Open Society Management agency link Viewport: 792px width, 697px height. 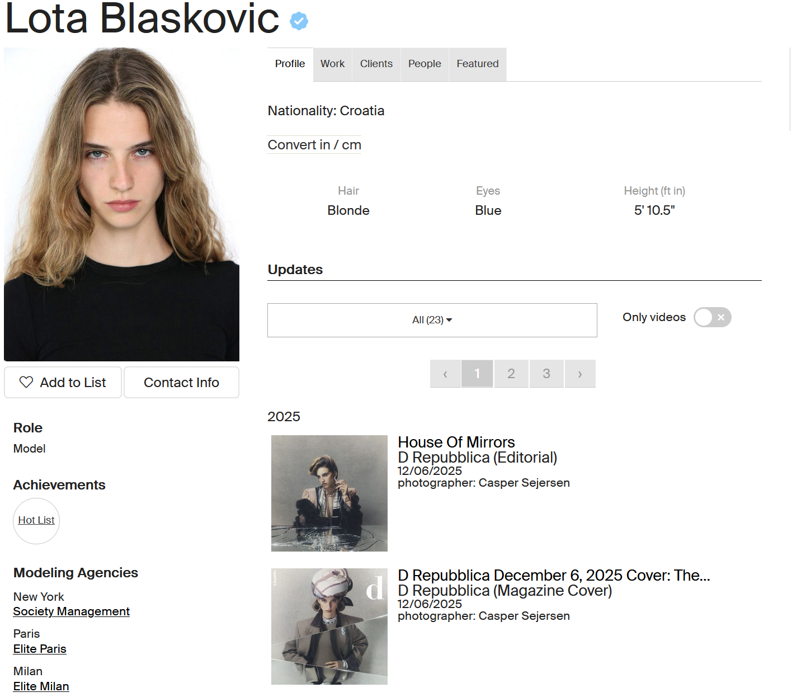point(72,611)
